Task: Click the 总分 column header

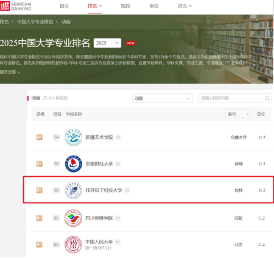Action: point(261,114)
